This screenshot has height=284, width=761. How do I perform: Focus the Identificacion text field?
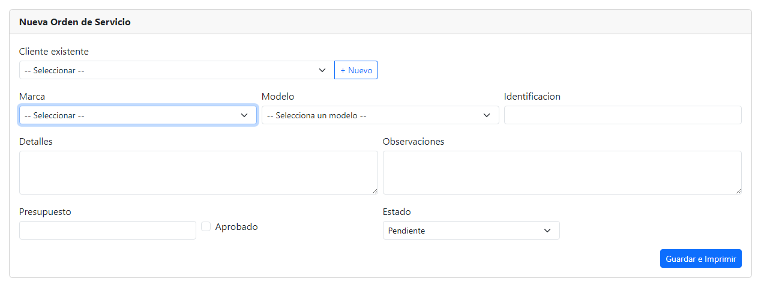(622, 115)
